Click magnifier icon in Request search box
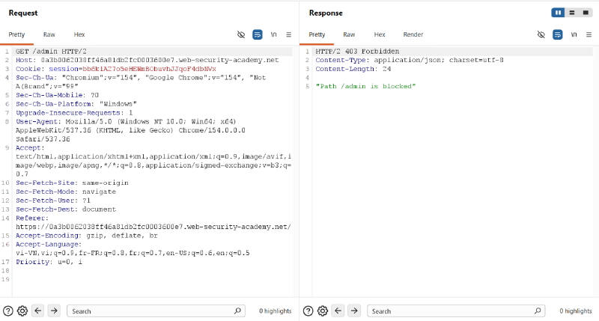The height and width of the screenshot is (321, 599). (x=237, y=311)
